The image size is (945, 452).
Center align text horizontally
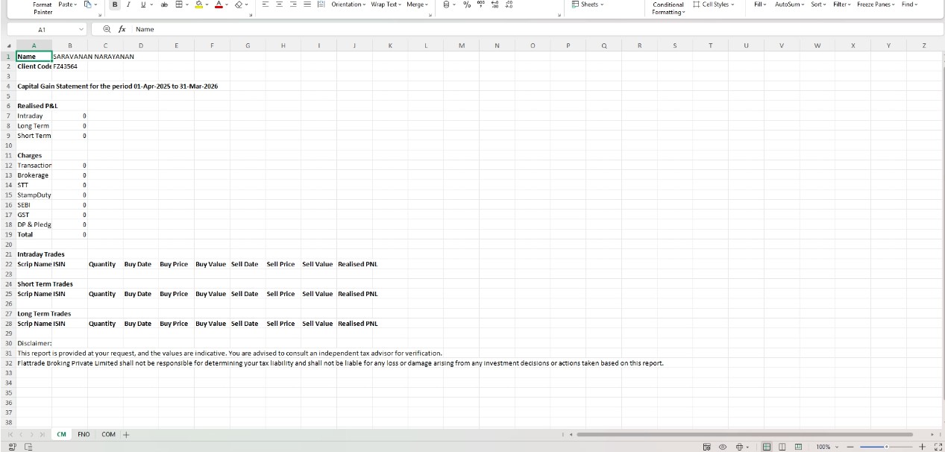(x=280, y=4)
